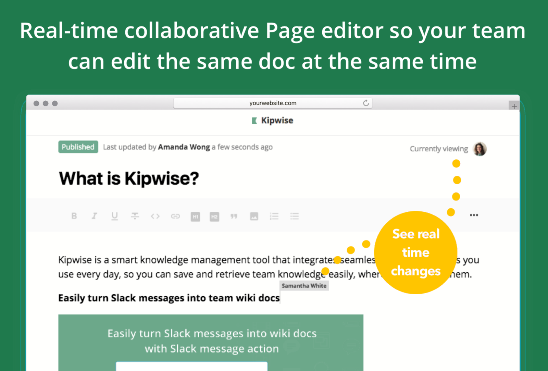Click paragraph starting 'Kipwise is a smart knowledge'

coord(269,267)
